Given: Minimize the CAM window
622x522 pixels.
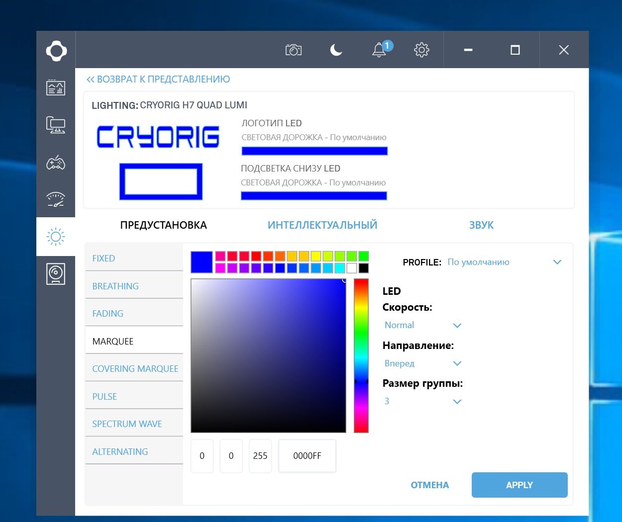Looking at the screenshot, I should click(x=468, y=50).
